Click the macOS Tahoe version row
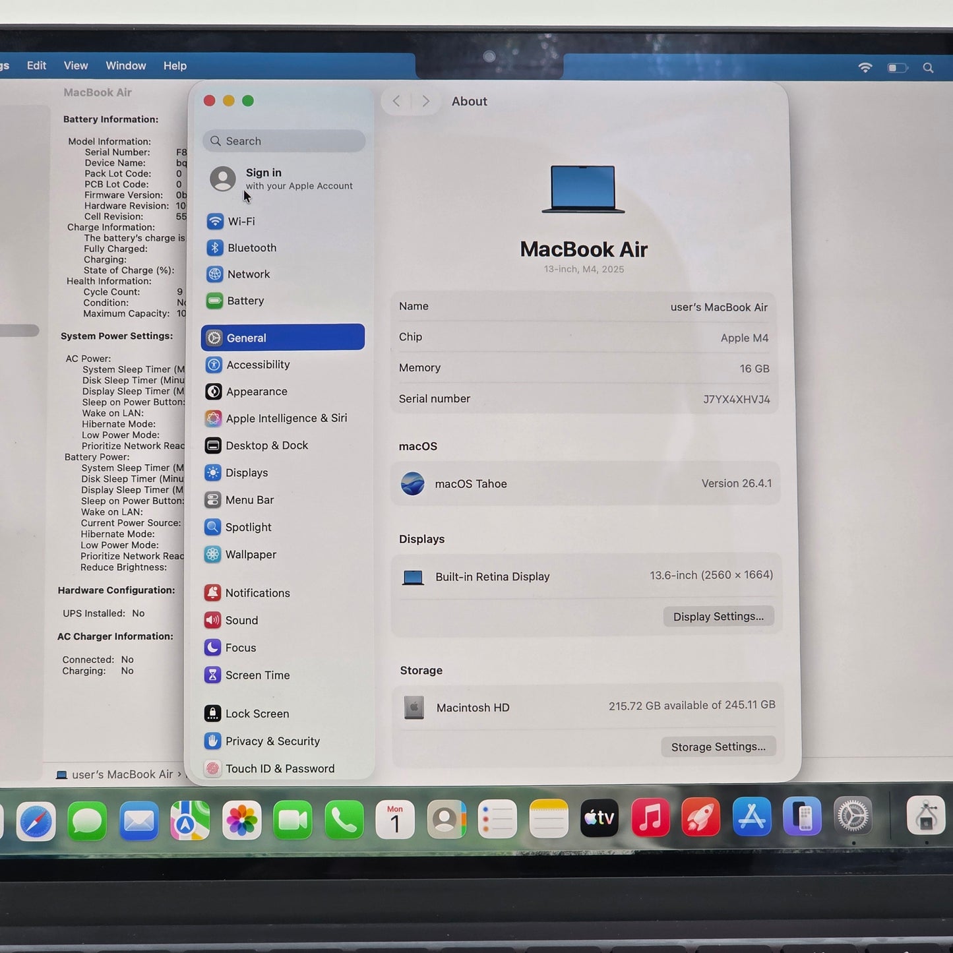The height and width of the screenshot is (953, 953). pyautogui.click(x=585, y=483)
